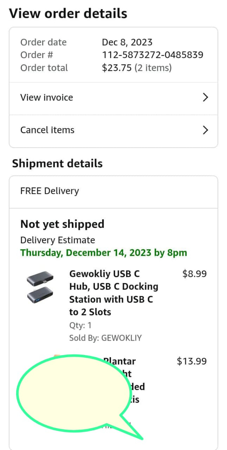Click the Dec 8, 2023 order date
Viewport: 227px width, 450px height.
pyautogui.click(x=127, y=43)
